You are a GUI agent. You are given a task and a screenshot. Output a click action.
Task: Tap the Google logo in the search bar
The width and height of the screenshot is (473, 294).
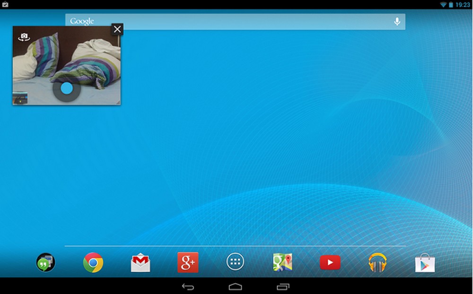[82, 21]
